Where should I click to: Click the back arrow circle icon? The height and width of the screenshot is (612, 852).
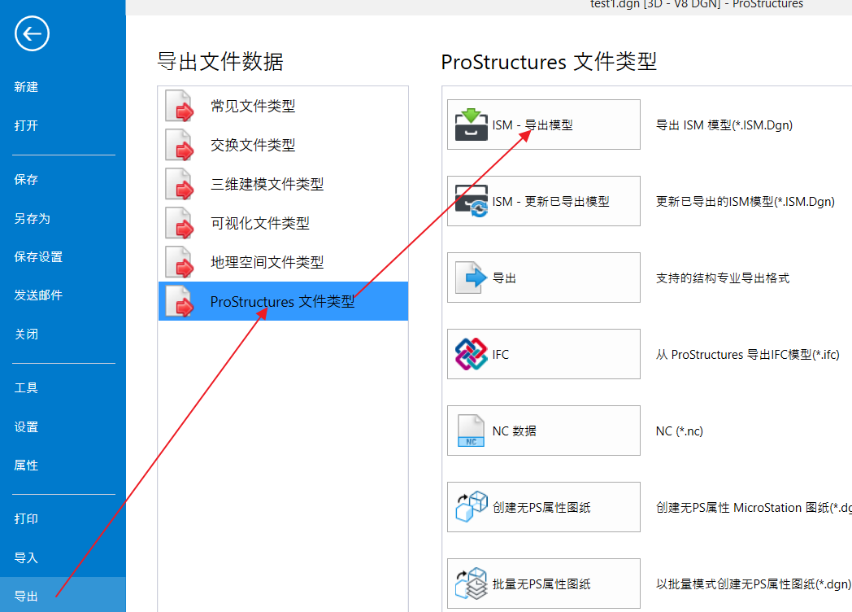click(32, 33)
